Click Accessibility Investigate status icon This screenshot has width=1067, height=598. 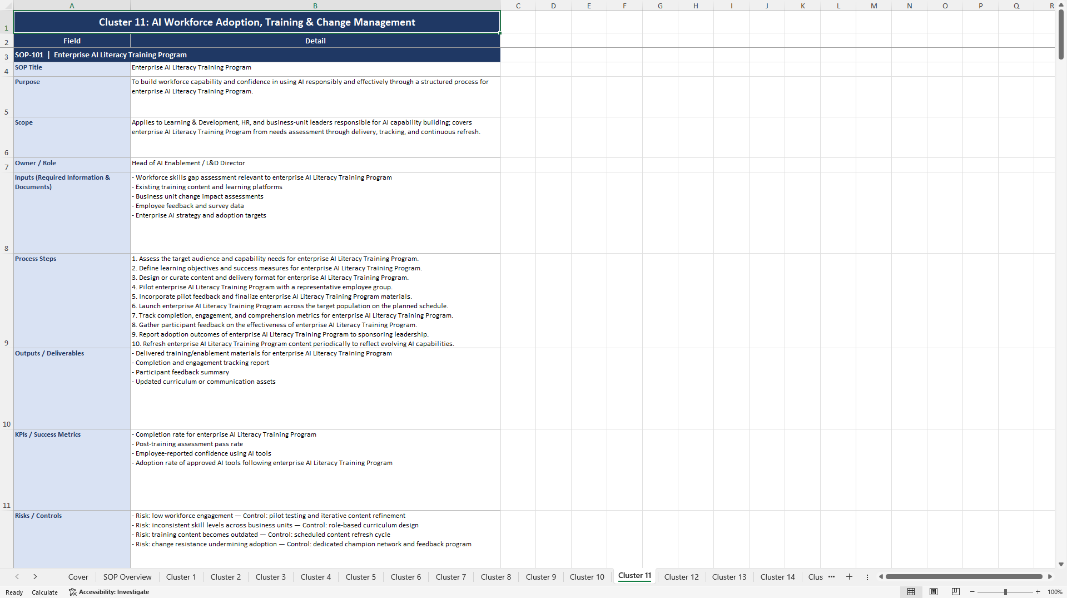tap(72, 592)
